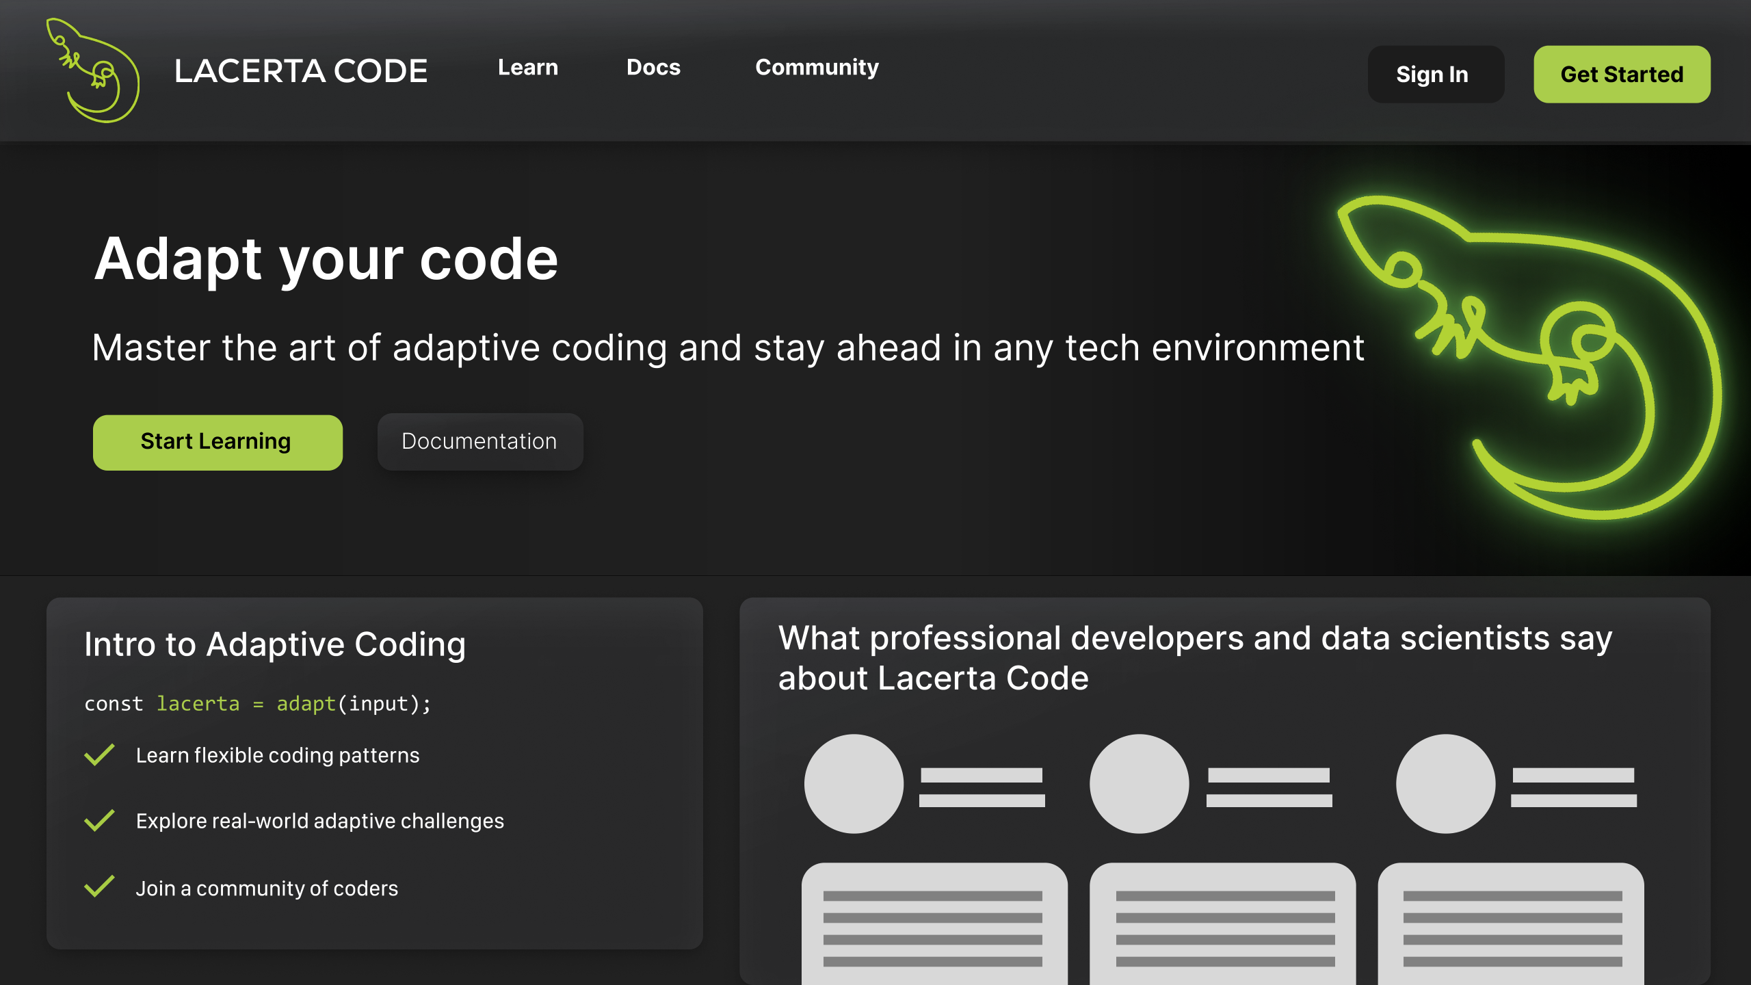Click the checkmark beside community of coders
This screenshot has height=985, width=1751.
pos(98,887)
